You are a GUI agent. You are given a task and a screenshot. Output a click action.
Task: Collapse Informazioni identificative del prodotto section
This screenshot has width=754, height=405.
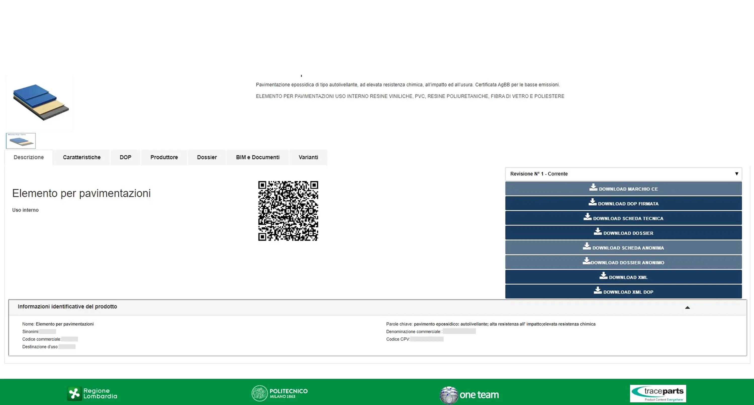(x=687, y=307)
